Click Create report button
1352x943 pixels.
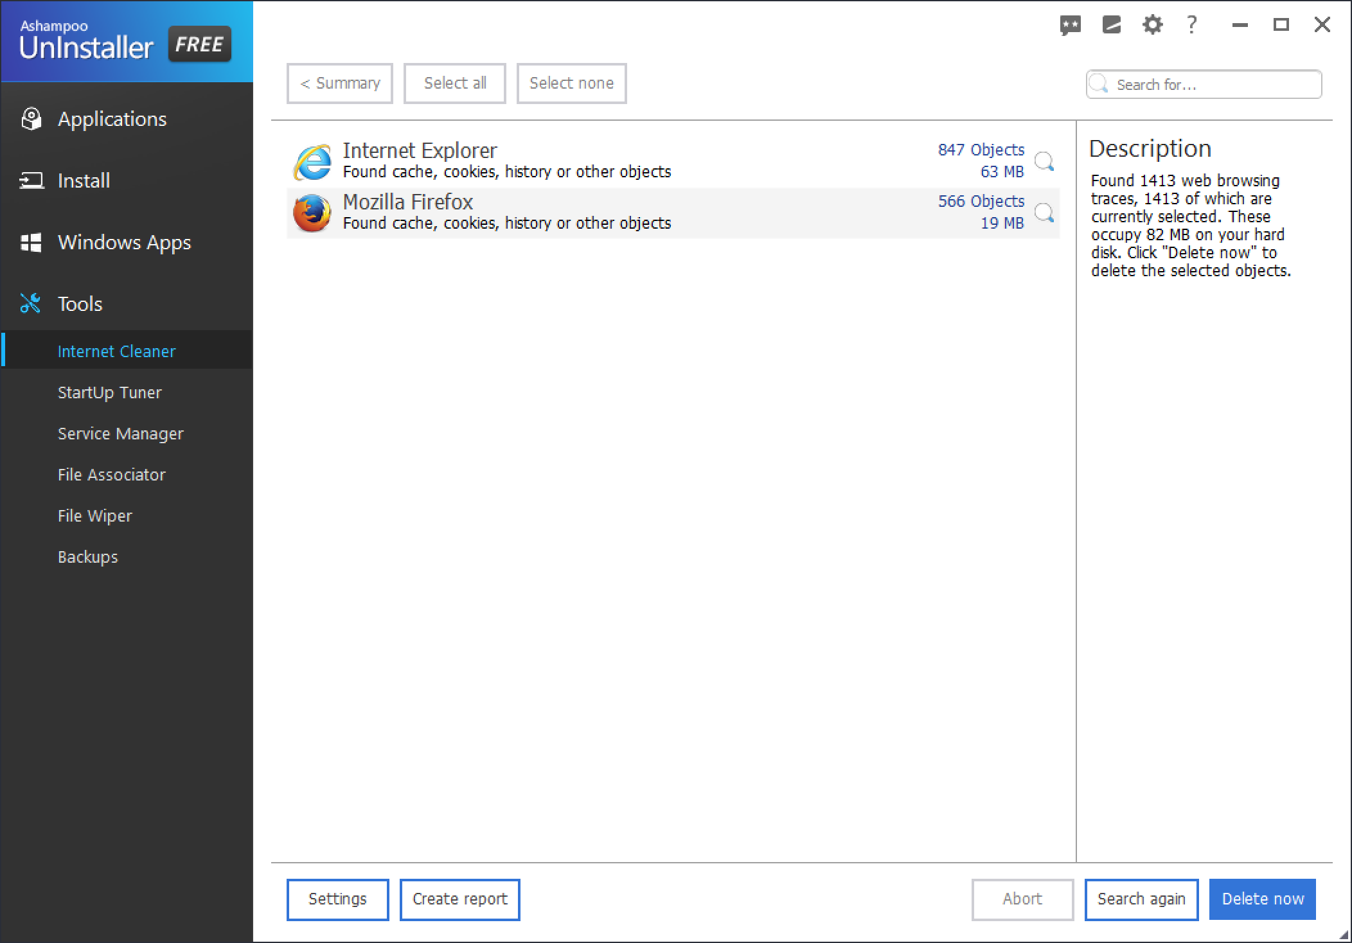pos(460,899)
